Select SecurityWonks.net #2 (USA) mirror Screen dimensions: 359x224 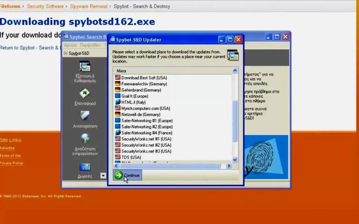coord(146,145)
